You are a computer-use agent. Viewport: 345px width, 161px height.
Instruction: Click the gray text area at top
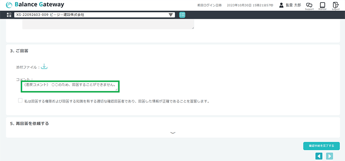pos(107,24)
